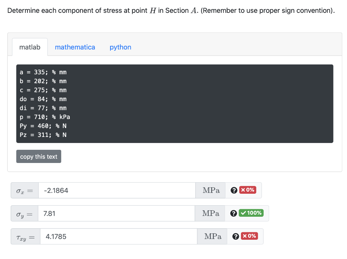Click the MPa unit label for tau xy
The image size is (347, 259).
tap(212, 236)
